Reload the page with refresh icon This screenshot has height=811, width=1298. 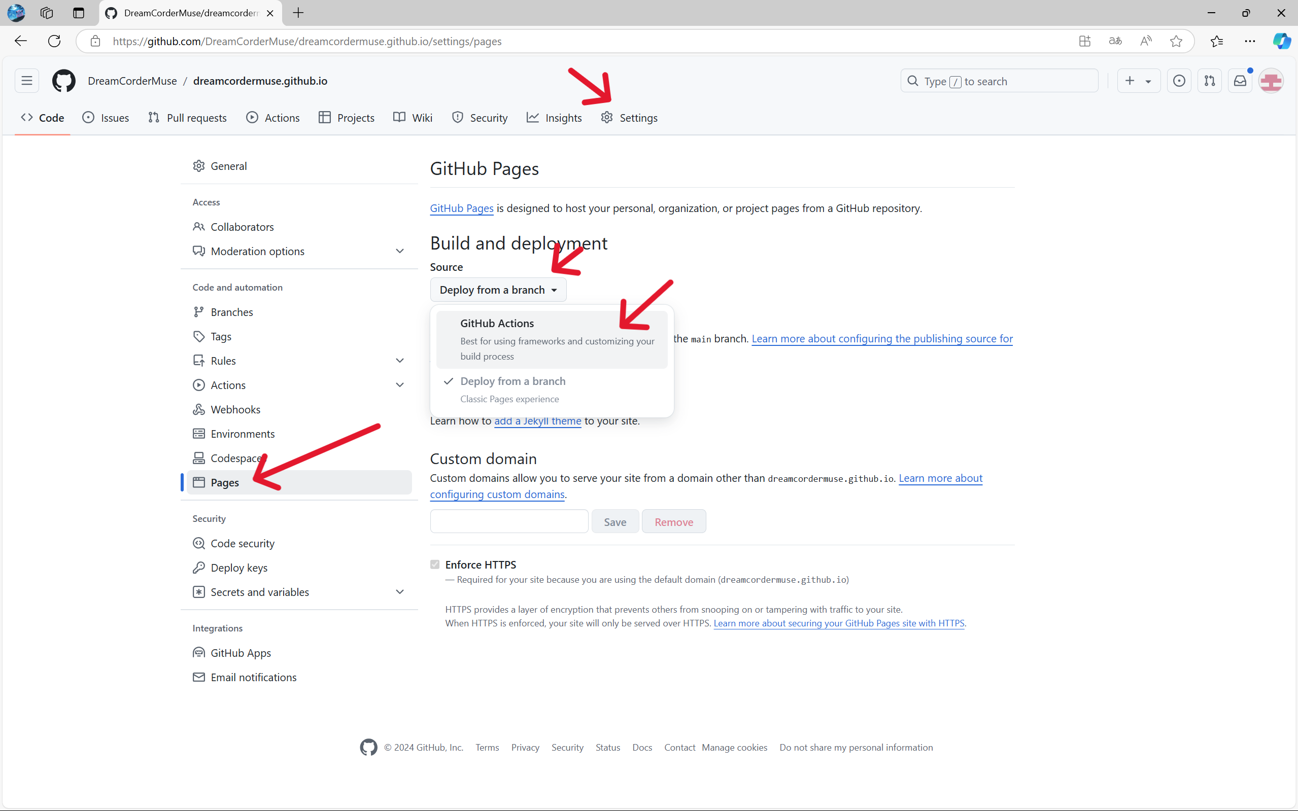(54, 41)
